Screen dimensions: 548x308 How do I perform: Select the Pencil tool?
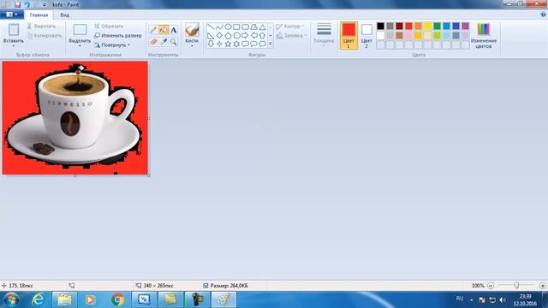point(153,30)
